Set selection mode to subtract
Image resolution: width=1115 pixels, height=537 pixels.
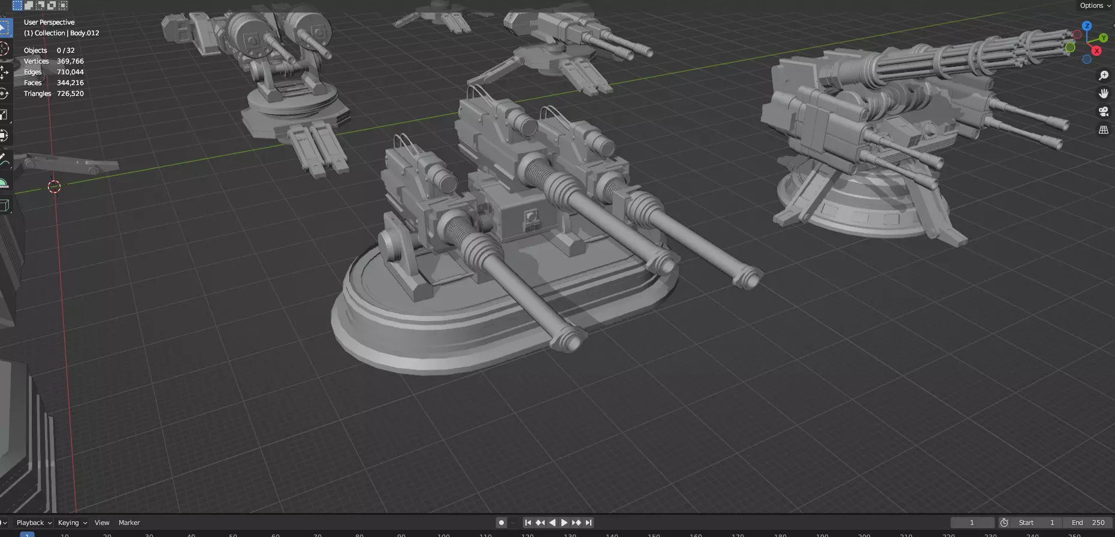pos(40,5)
